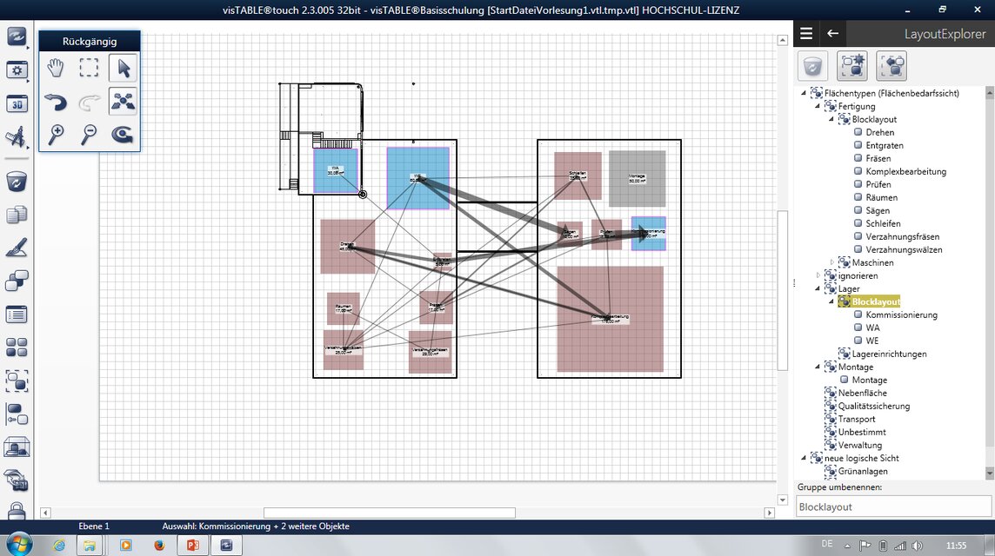Expand the Maschinen node
Image resolution: width=995 pixels, height=556 pixels.
point(831,262)
